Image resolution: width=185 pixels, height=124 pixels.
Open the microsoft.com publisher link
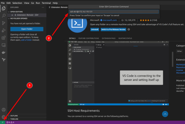pyautogui.click(x=110, y=20)
